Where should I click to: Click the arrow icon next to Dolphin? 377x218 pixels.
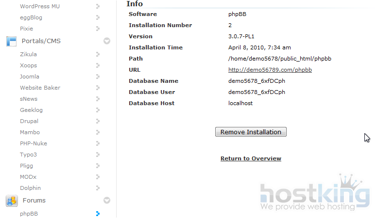(98, 188)
